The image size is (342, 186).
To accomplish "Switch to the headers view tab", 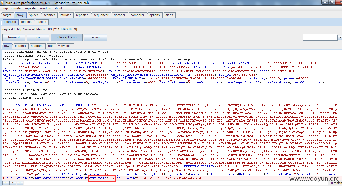I will click(x=37, y=46).
